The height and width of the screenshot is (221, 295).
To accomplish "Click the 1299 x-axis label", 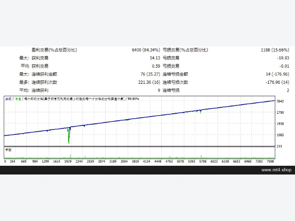I will [45, 161].
